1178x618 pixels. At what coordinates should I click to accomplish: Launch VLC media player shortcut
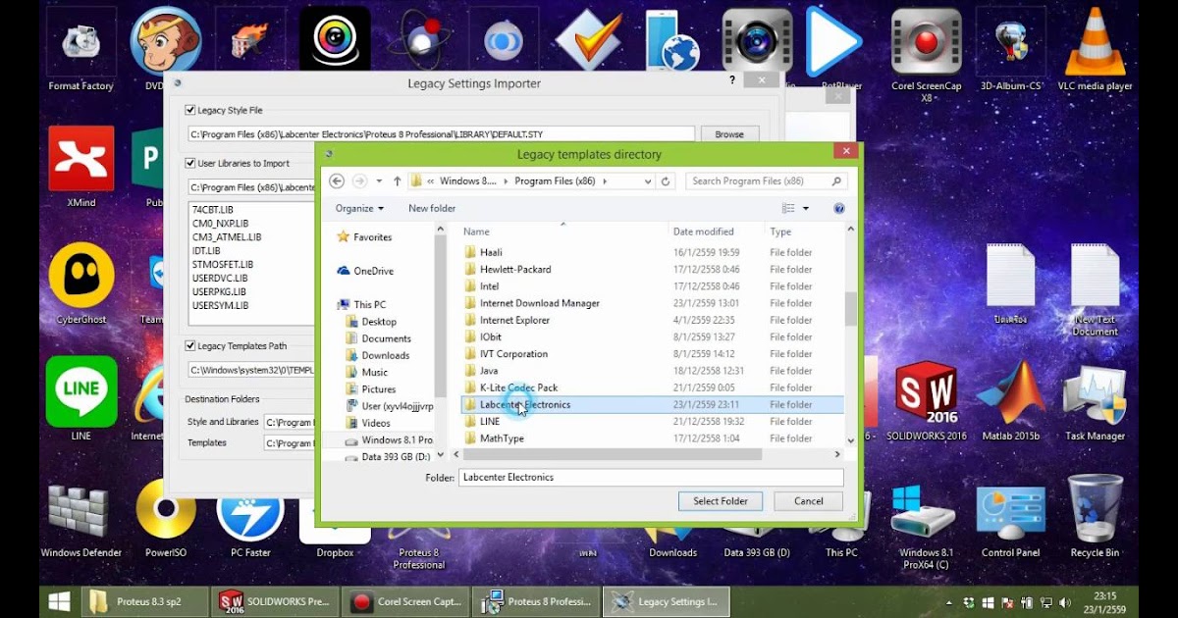coord(1095,51)
